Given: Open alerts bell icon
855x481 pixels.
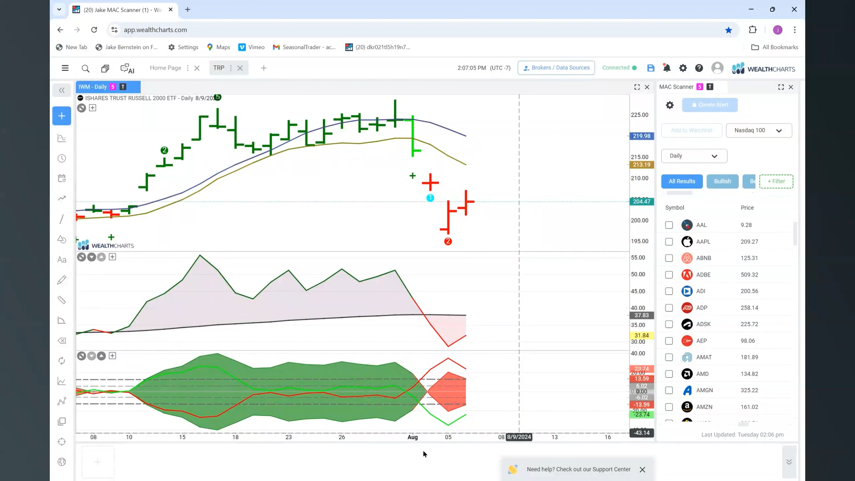Looking at the screenshot, I should coord(667,68).
